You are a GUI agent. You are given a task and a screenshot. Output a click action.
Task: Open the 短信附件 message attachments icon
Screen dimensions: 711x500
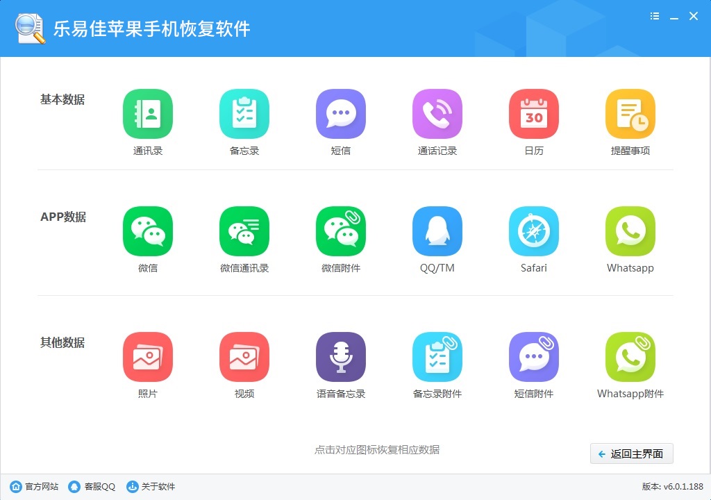tap(534, 357)
